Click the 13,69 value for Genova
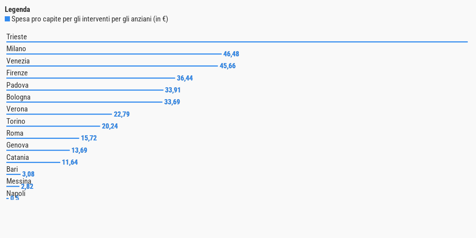This screenshot has width=476, height=238. [x=79, y=150]
